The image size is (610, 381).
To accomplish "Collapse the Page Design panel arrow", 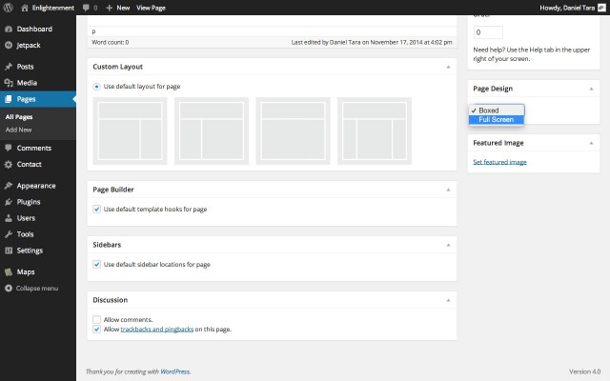I will pos(591,89).
